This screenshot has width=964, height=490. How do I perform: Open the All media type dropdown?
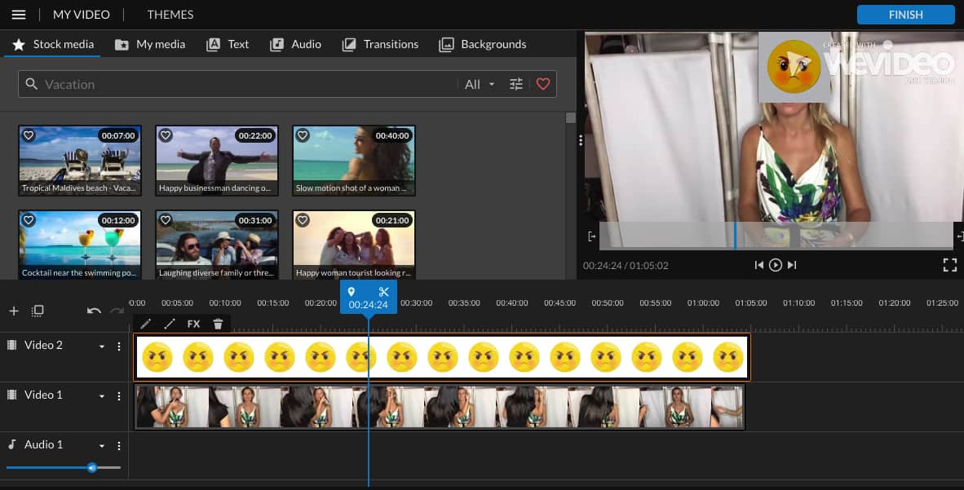click(478, 84)
